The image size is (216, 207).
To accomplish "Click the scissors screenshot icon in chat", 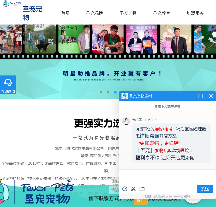I will [133, 189].
